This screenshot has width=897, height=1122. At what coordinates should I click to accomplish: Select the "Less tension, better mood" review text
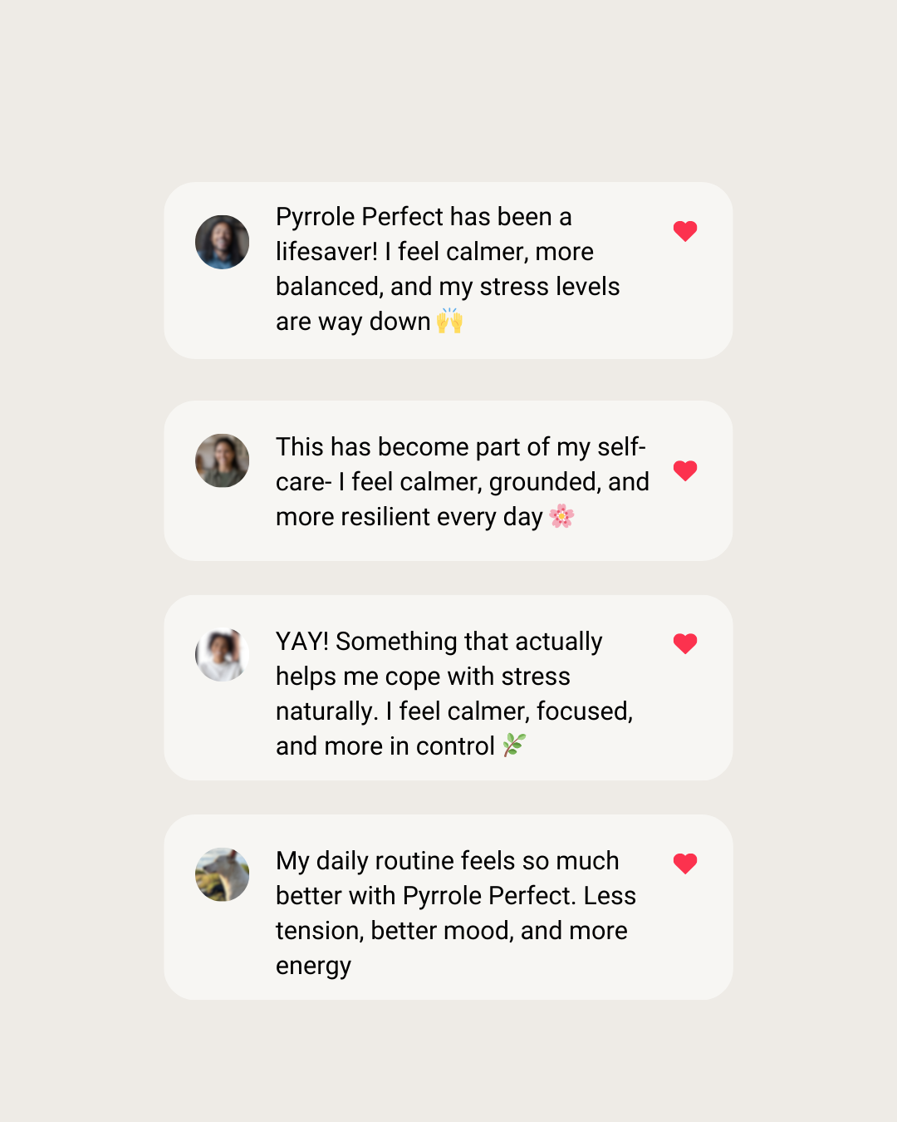pos(455,913)
